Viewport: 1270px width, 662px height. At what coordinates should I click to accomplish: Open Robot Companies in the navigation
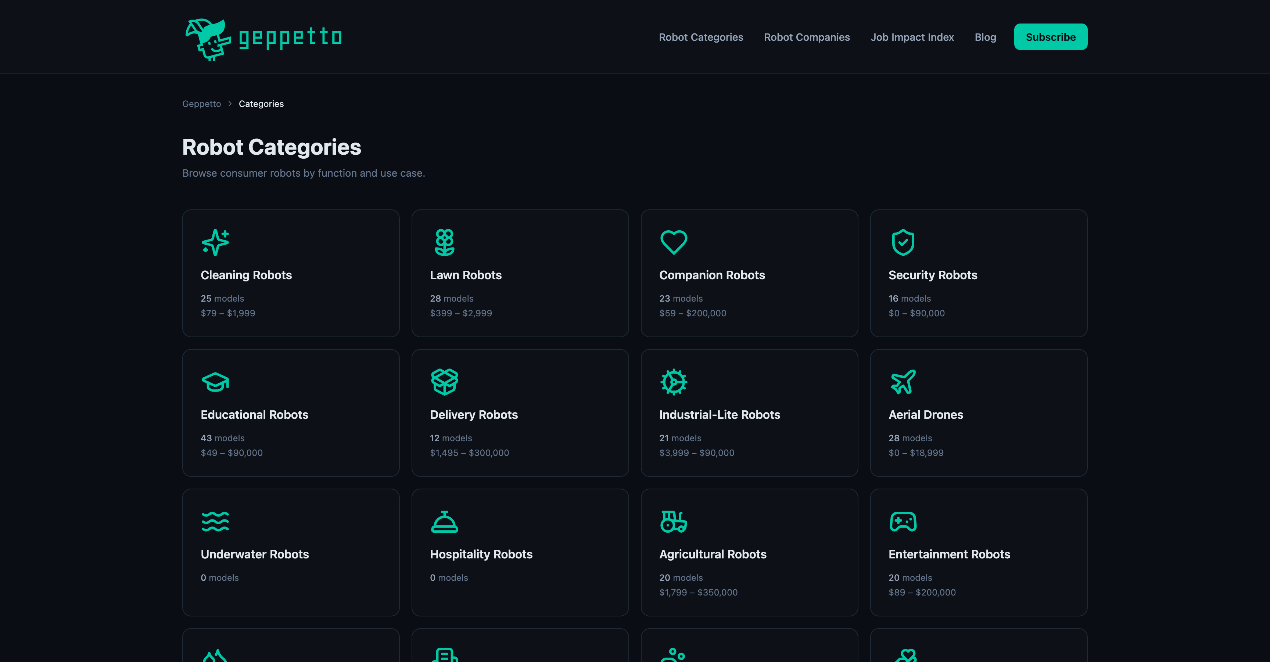pyautogui.click(x=807, y=37)
